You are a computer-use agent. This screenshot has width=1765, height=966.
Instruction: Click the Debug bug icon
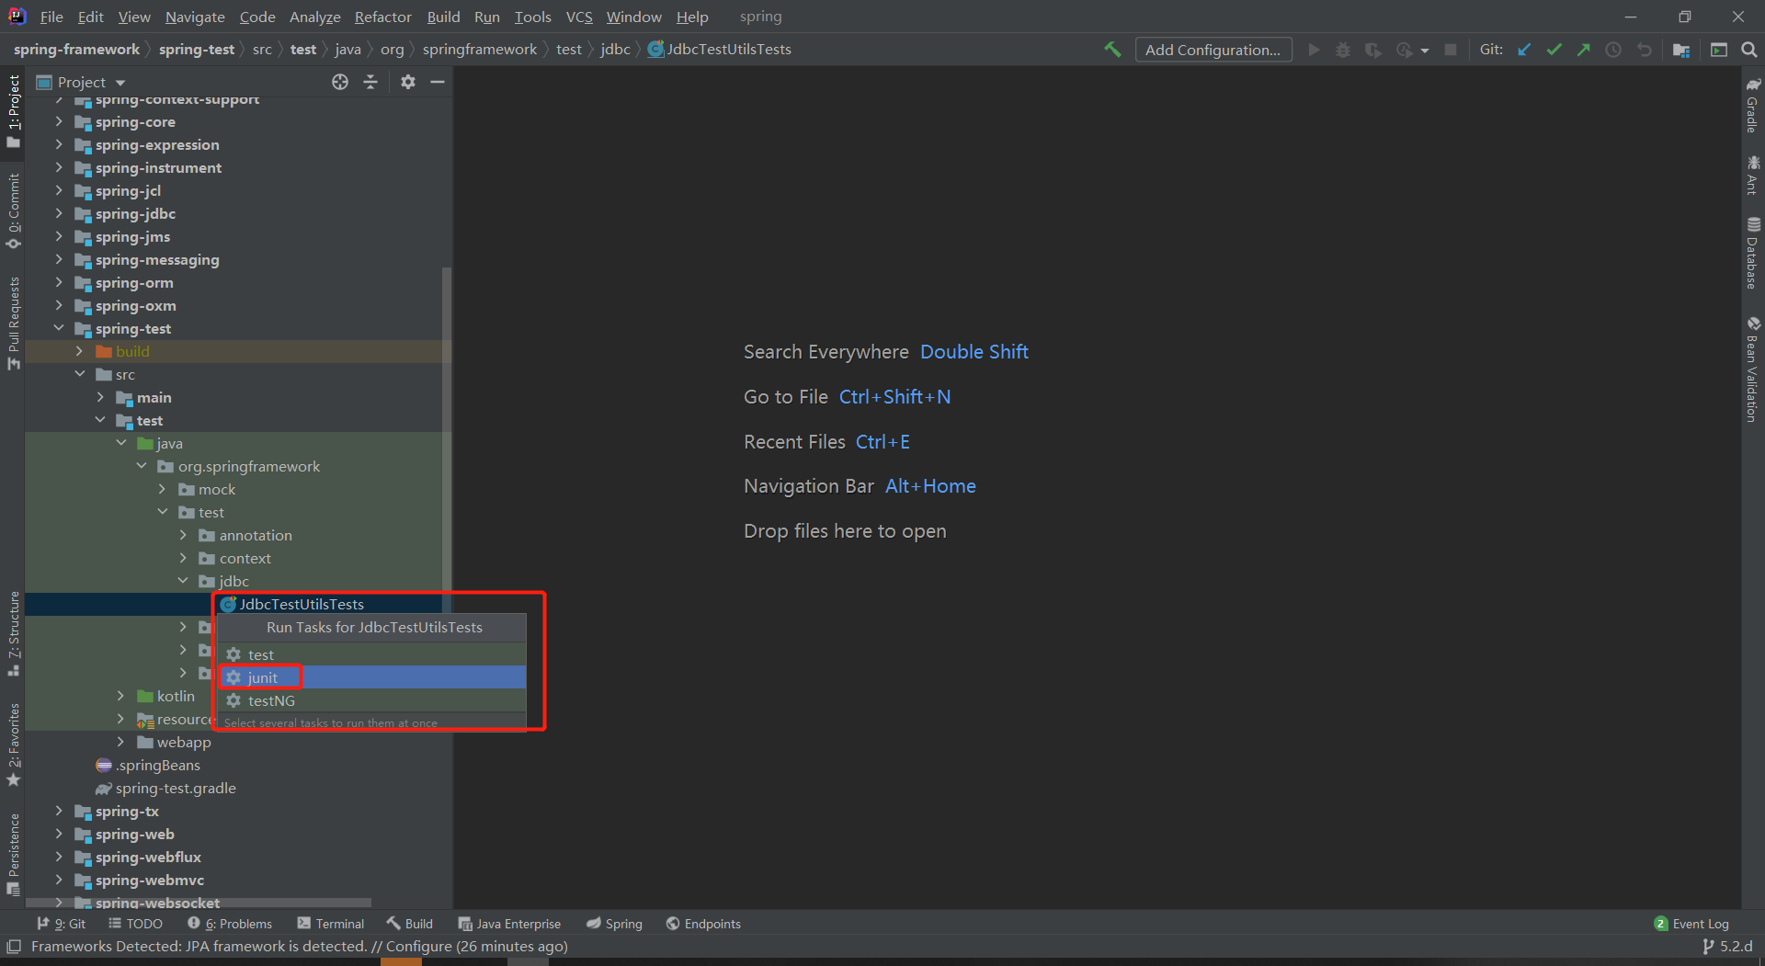point(1343,50)
